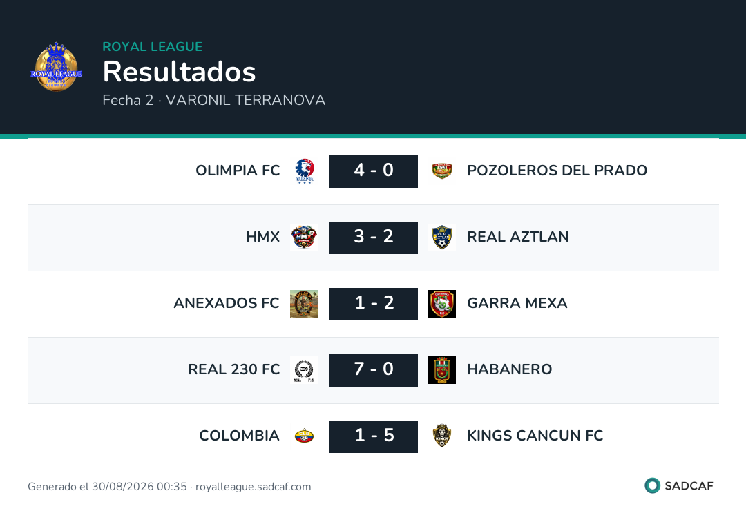Open the Garra Mexa red crest

[442, 304]
